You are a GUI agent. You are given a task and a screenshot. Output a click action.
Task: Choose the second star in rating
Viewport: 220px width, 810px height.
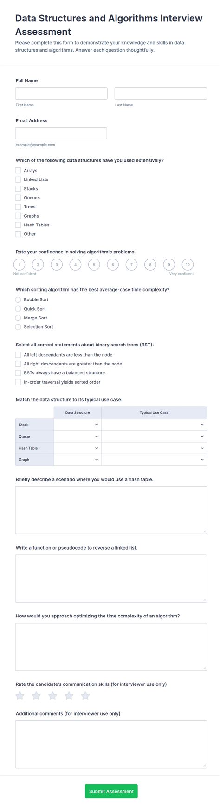click(x=36, y=696)
